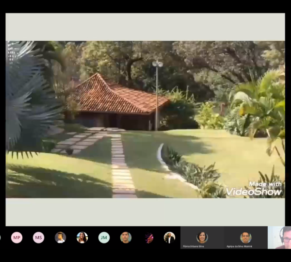Click the gray band below the shared video
The width and height of the screenshot is (291, 262).
point(145,212)
